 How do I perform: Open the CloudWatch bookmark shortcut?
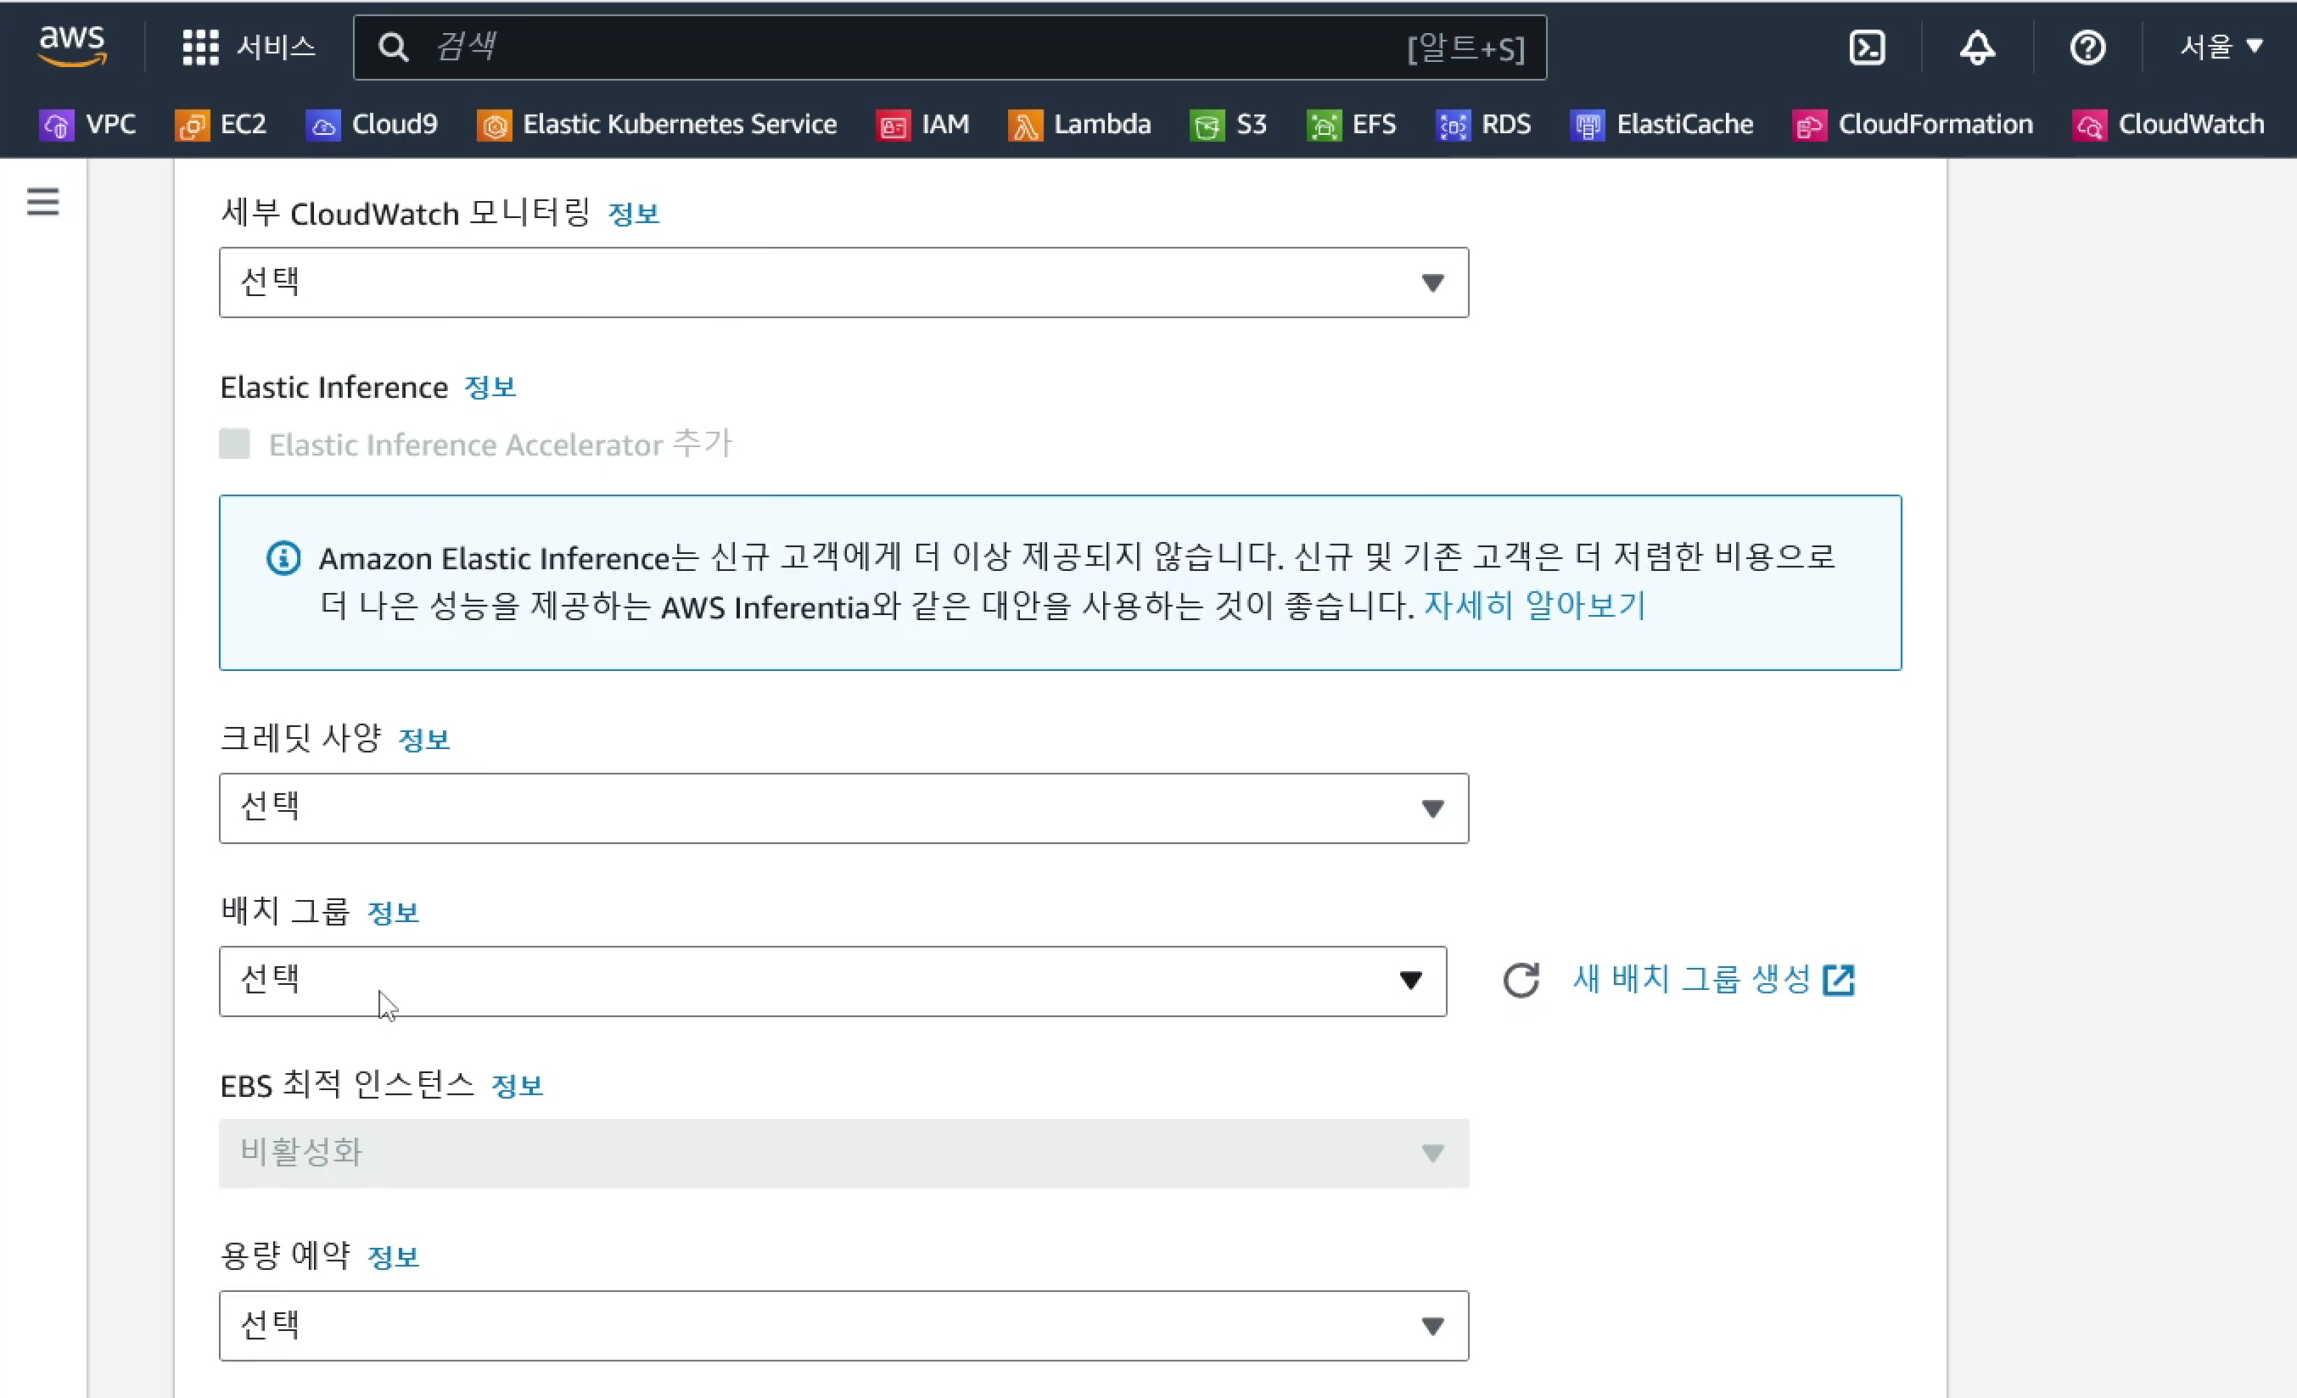[x=2168, y=125]
